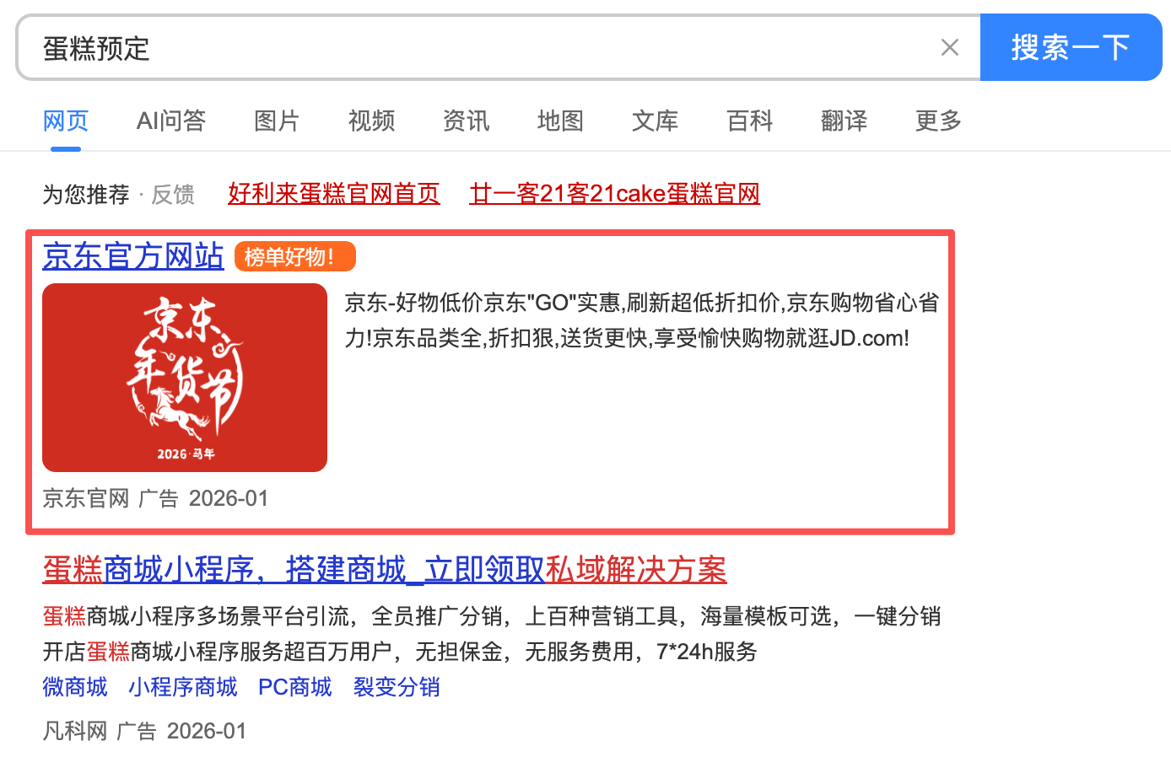Screen dimensions: 1171x757
Task: Click the 反馈 feedback link
Action: click(x=173, y=195)
